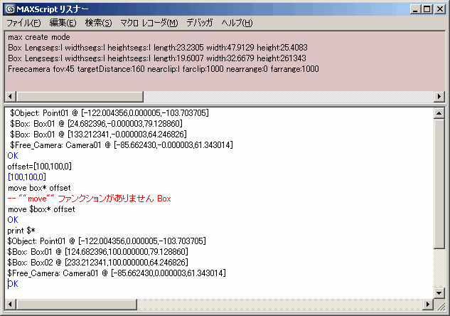
Task: Click the Freecamera fov:45 line
Action: [x=164, y=69]
